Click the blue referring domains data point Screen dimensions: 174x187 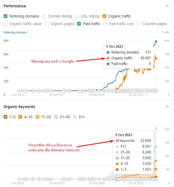pyautogui.click(x=156, y=41)
